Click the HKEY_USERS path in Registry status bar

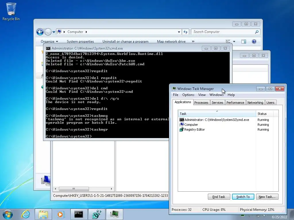[x=111, y=196]
